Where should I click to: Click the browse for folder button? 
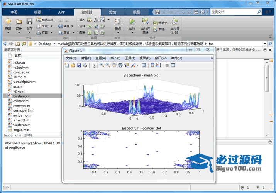click(24, 44)
